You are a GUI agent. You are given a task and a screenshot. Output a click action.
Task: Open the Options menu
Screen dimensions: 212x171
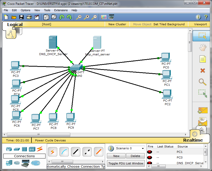click(25, 10)
